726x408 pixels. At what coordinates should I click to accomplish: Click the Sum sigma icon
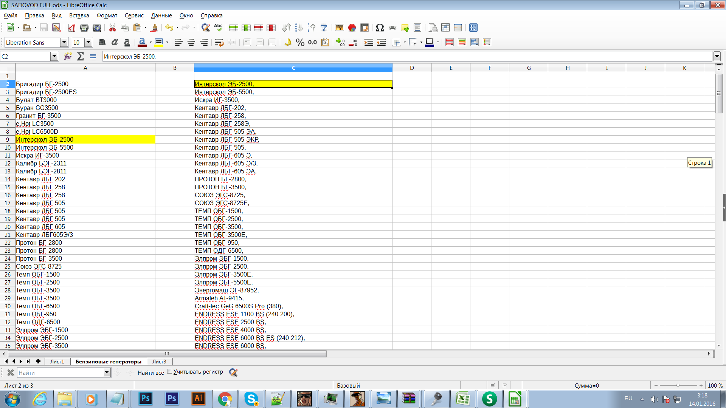[x=81, y=56]
